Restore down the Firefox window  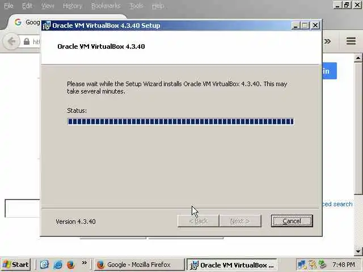347,5
